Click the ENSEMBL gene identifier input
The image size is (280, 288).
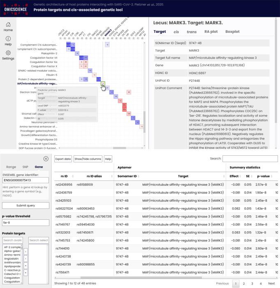click(25, 180)
